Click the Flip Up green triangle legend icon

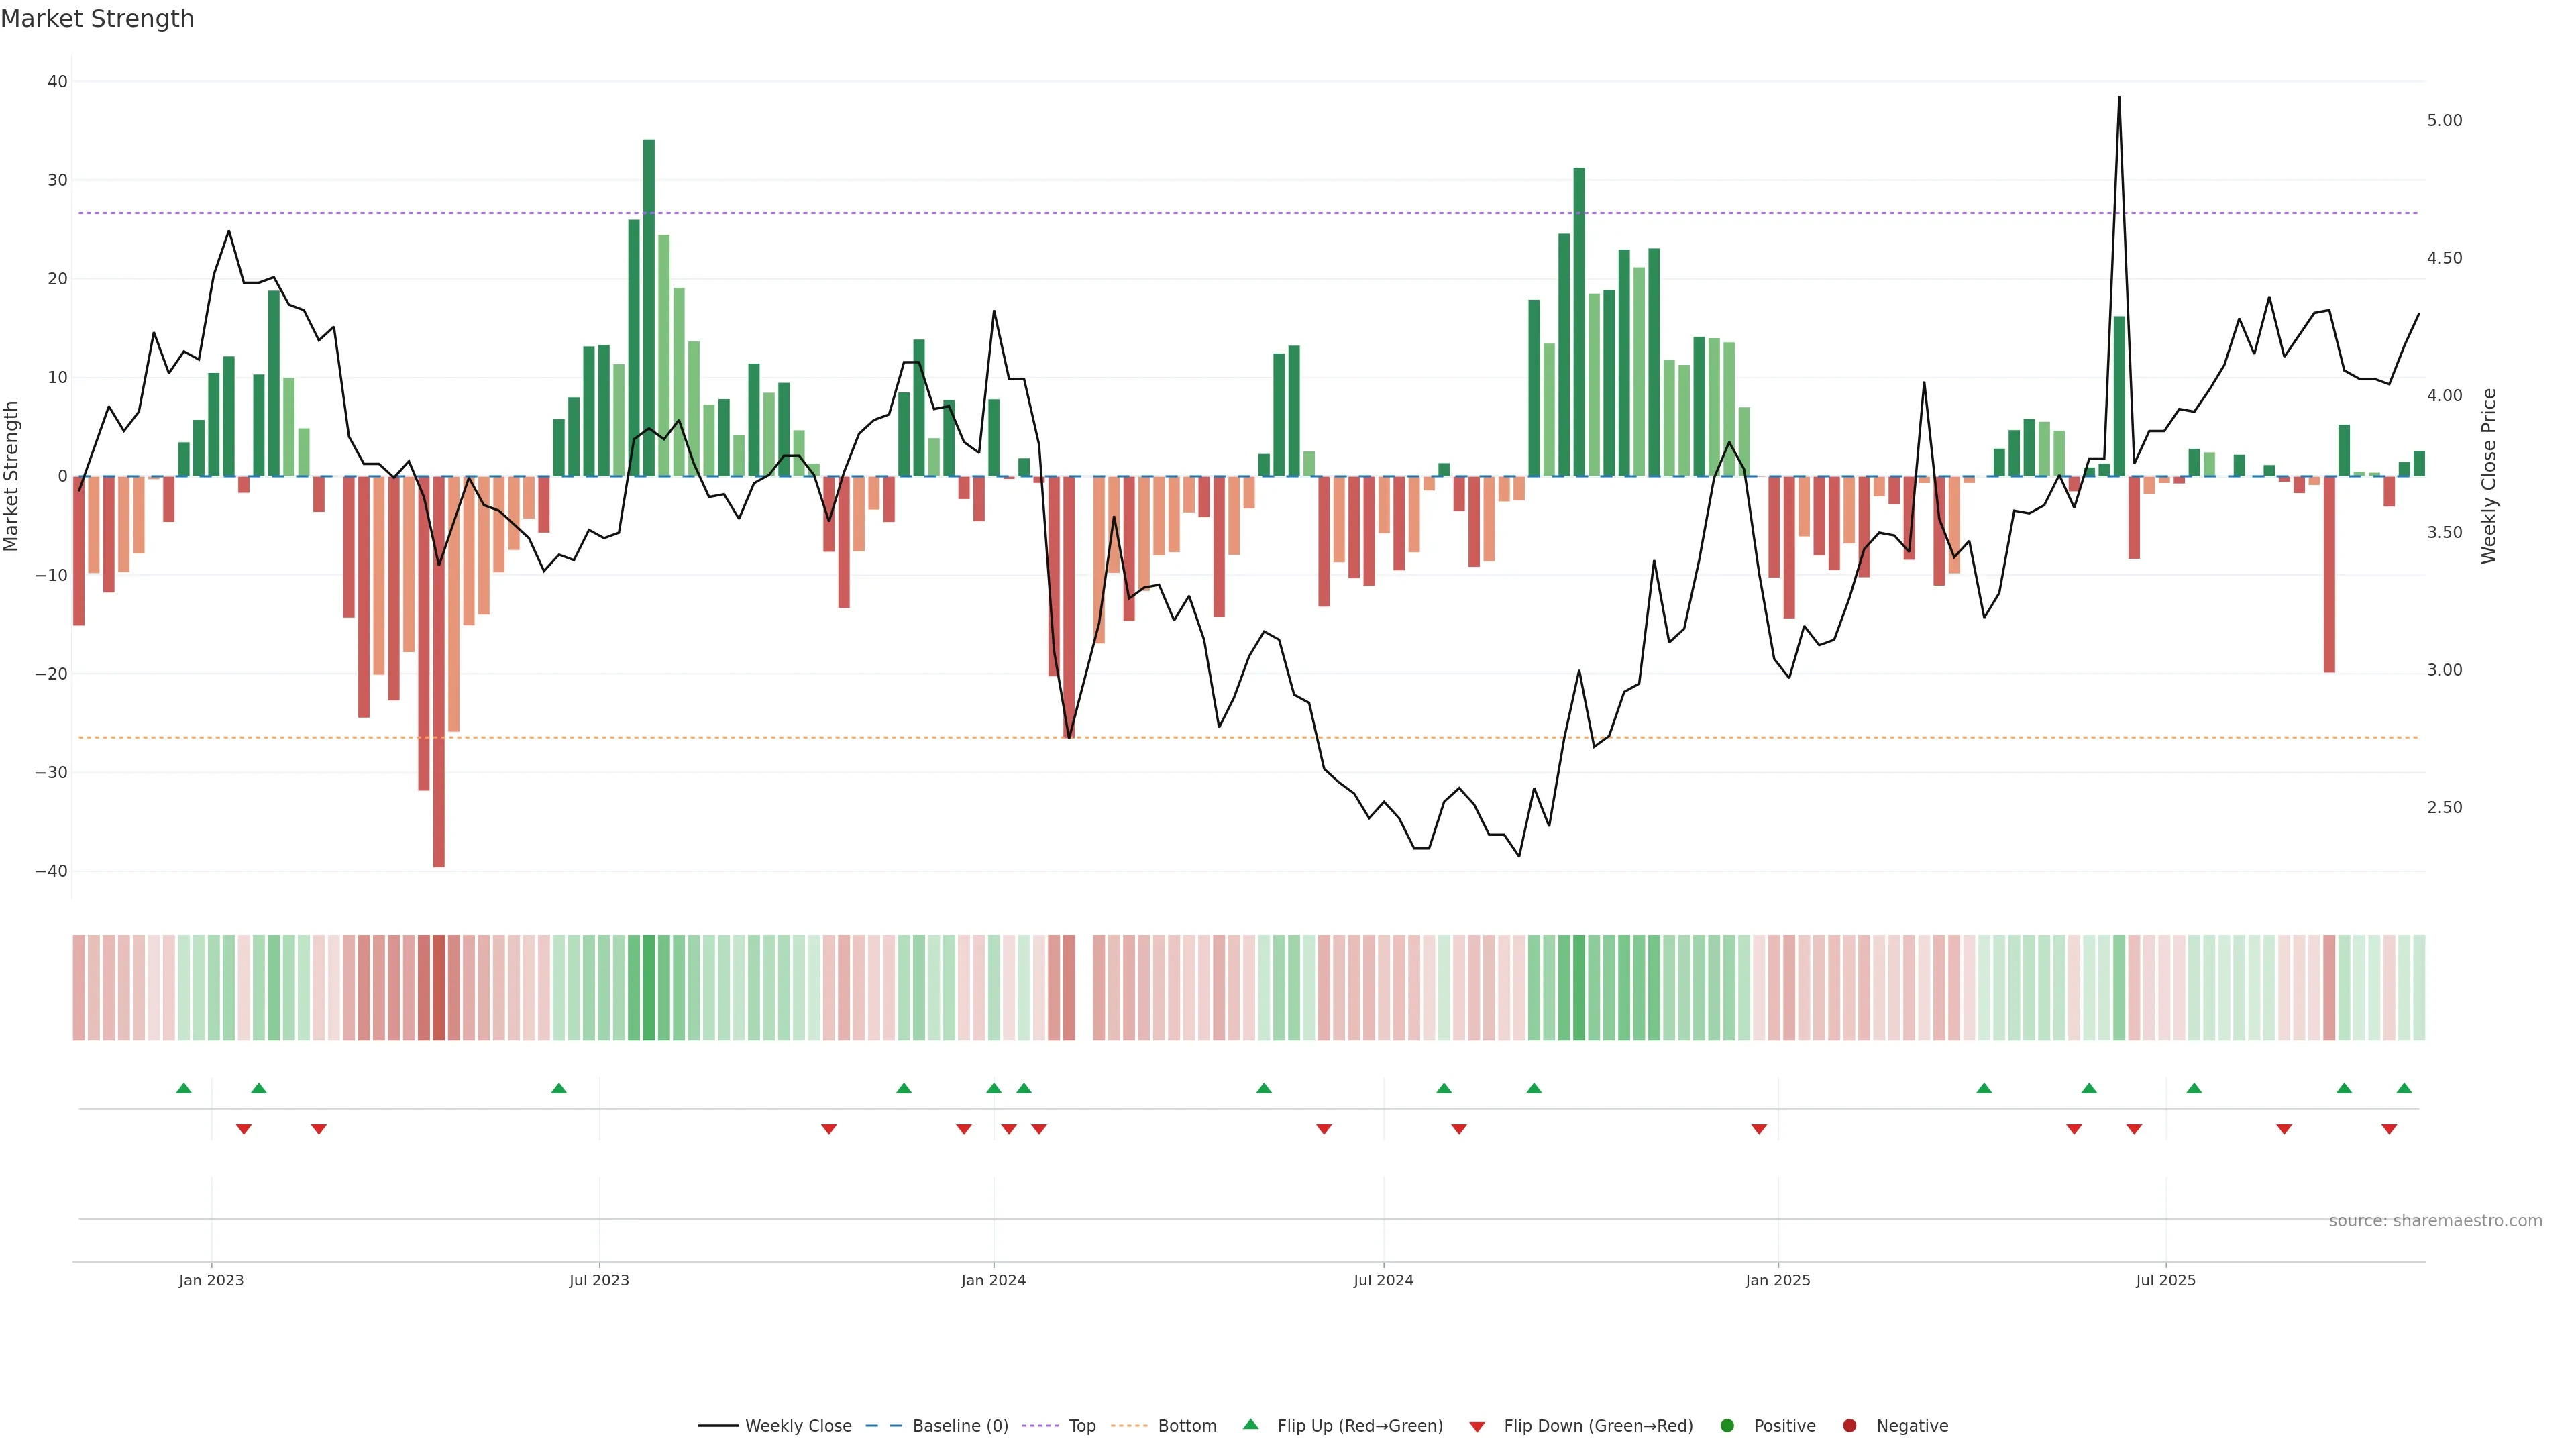click(1250, 1424)
